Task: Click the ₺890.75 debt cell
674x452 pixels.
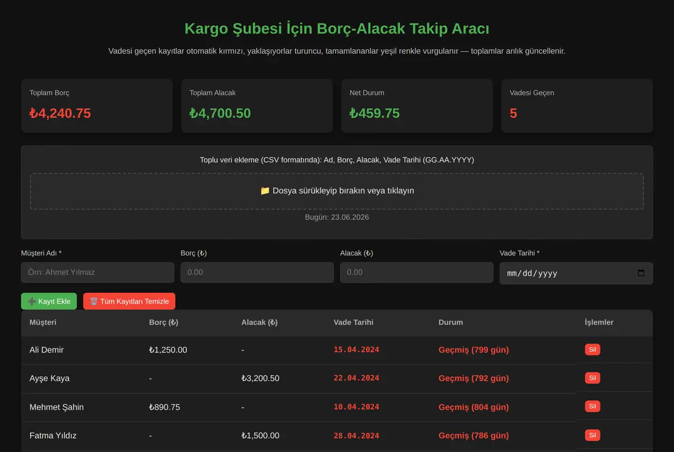Action: (165, 407)
